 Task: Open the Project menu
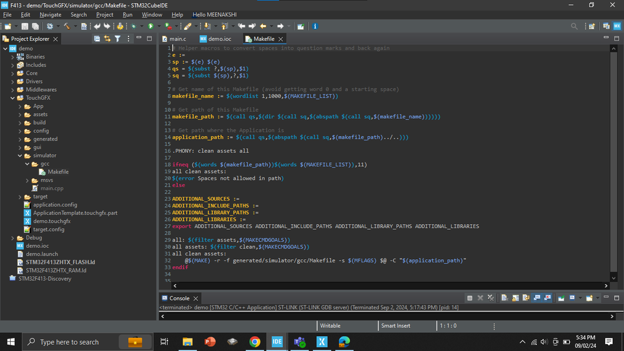[104, 14]
